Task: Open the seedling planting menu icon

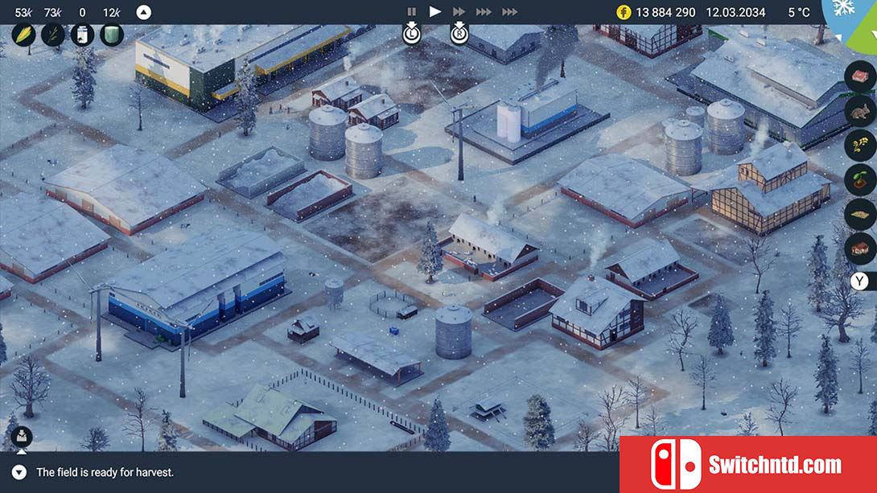Action: pyautogui.click(x=860, y=180)
